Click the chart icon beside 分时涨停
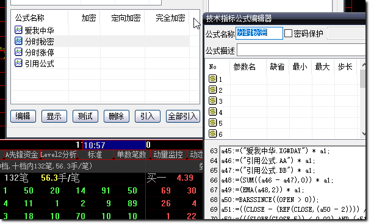 coord(18,52)
